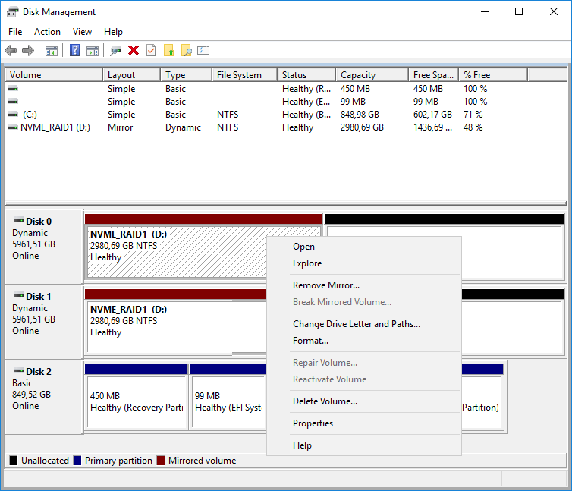Image resolution: width=572 pixels, height=491 pixels.
Task: Select the Disk 1 header panel
Action: pyautogui.click(x=45, y=322)
